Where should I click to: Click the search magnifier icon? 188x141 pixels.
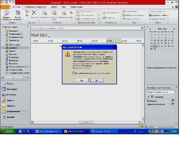pos(142,28)
